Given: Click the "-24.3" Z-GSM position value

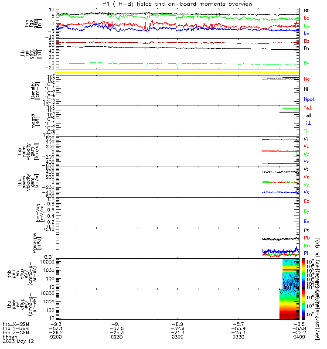Looking at the screenshot, I should tap(177, 332).
